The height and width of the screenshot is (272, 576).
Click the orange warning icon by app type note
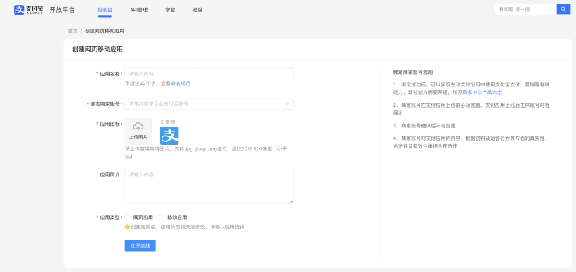127,227
